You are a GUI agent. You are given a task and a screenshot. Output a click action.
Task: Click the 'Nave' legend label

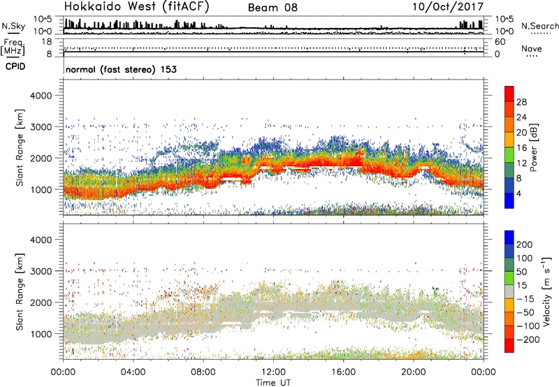coord(531,48)
